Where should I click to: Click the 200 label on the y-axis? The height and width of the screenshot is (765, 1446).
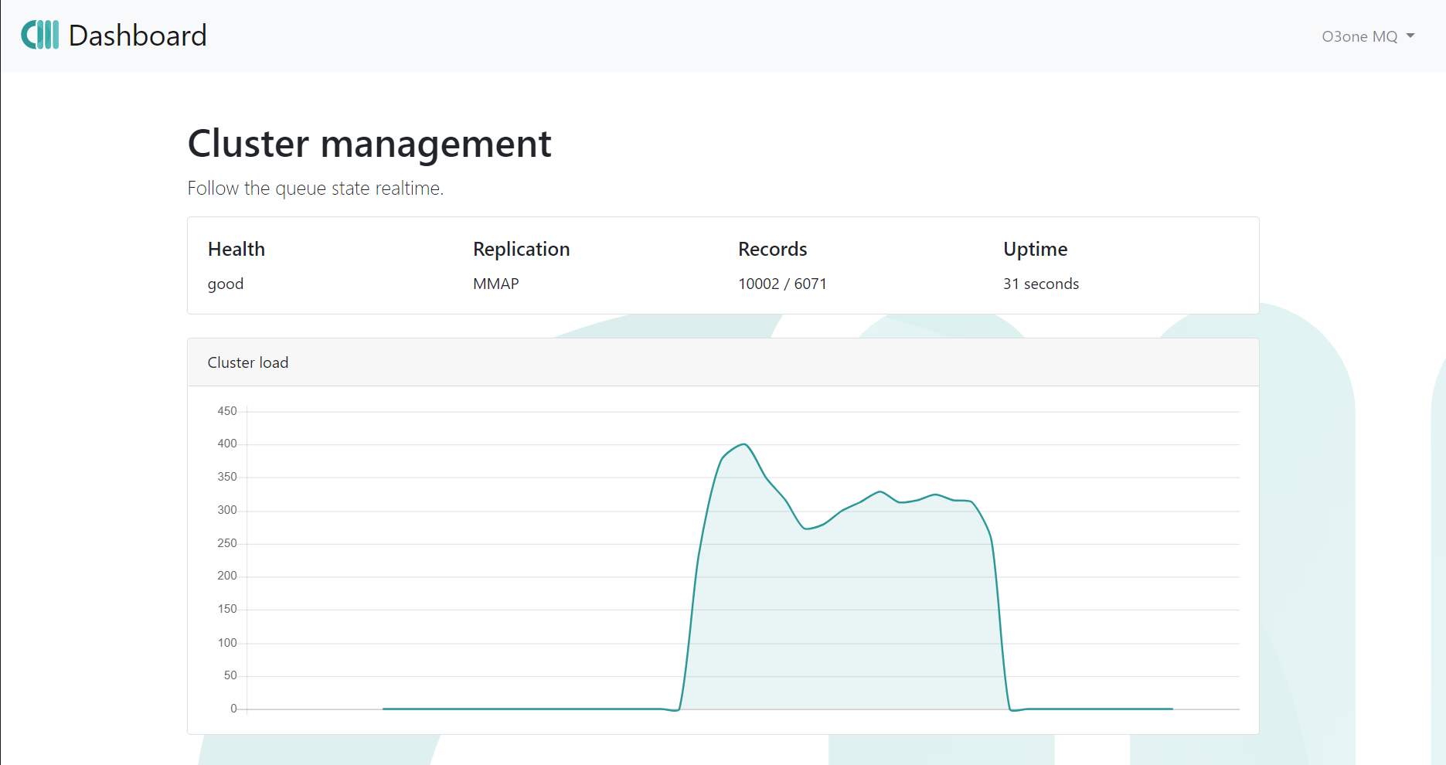coord(227,576)
